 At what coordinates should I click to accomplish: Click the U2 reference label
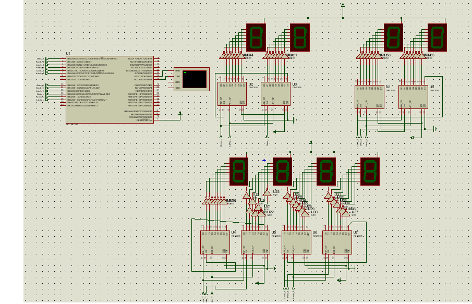(251, 84)
